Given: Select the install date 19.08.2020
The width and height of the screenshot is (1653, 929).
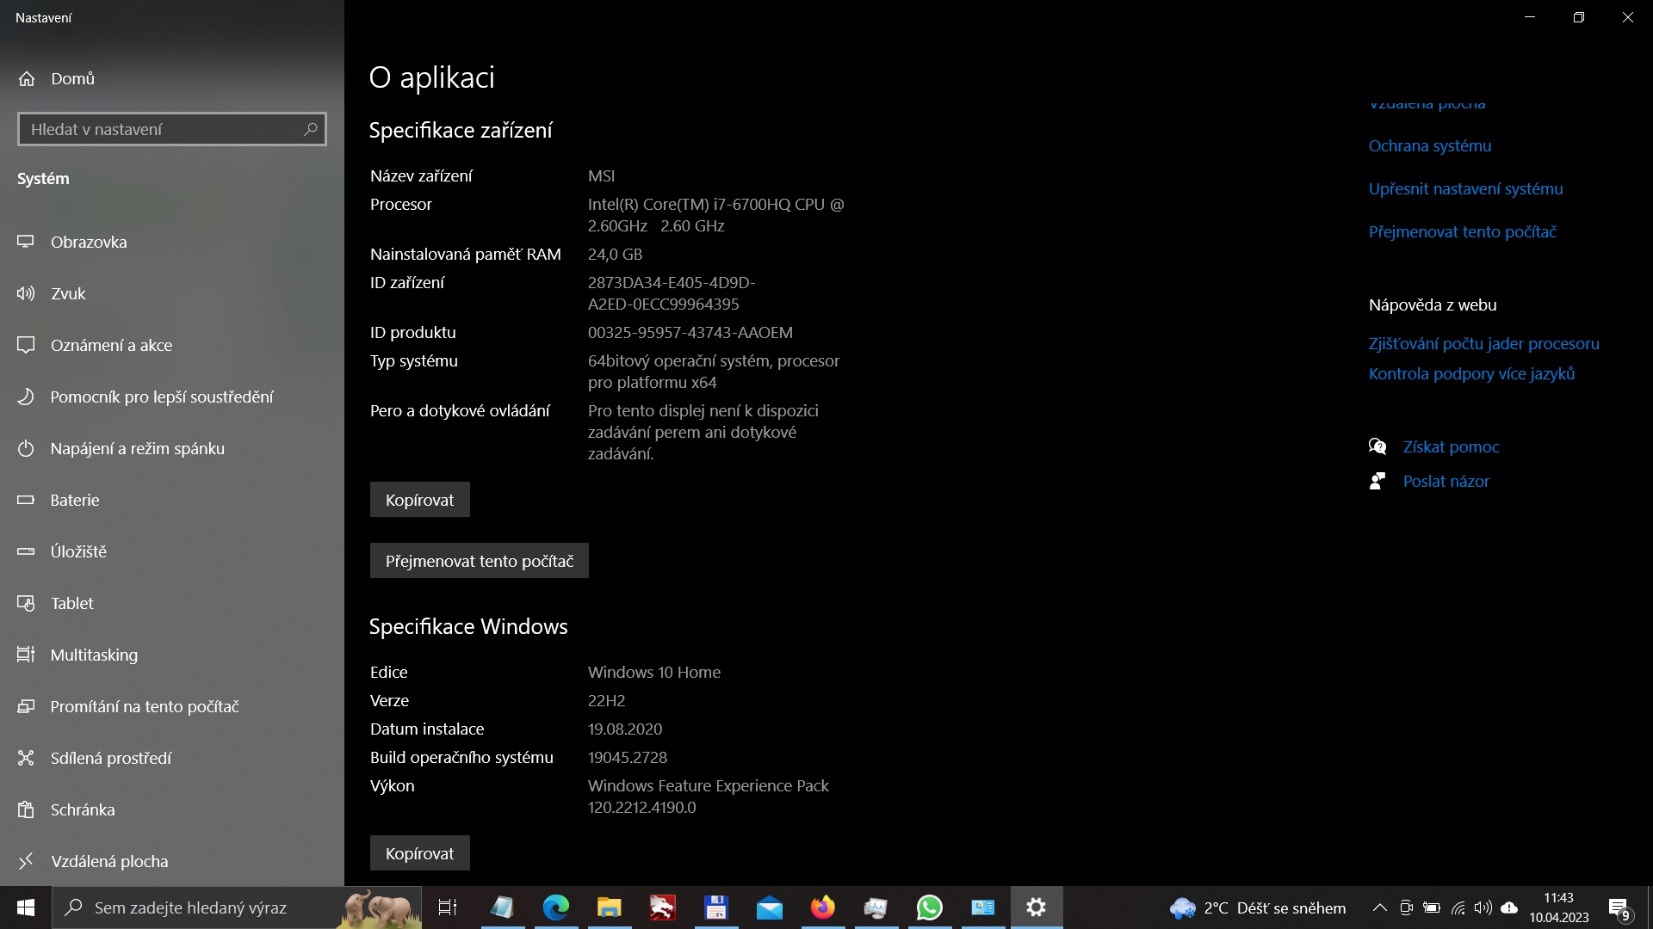Looking at the screenshot, I should [x=625, y=729].
